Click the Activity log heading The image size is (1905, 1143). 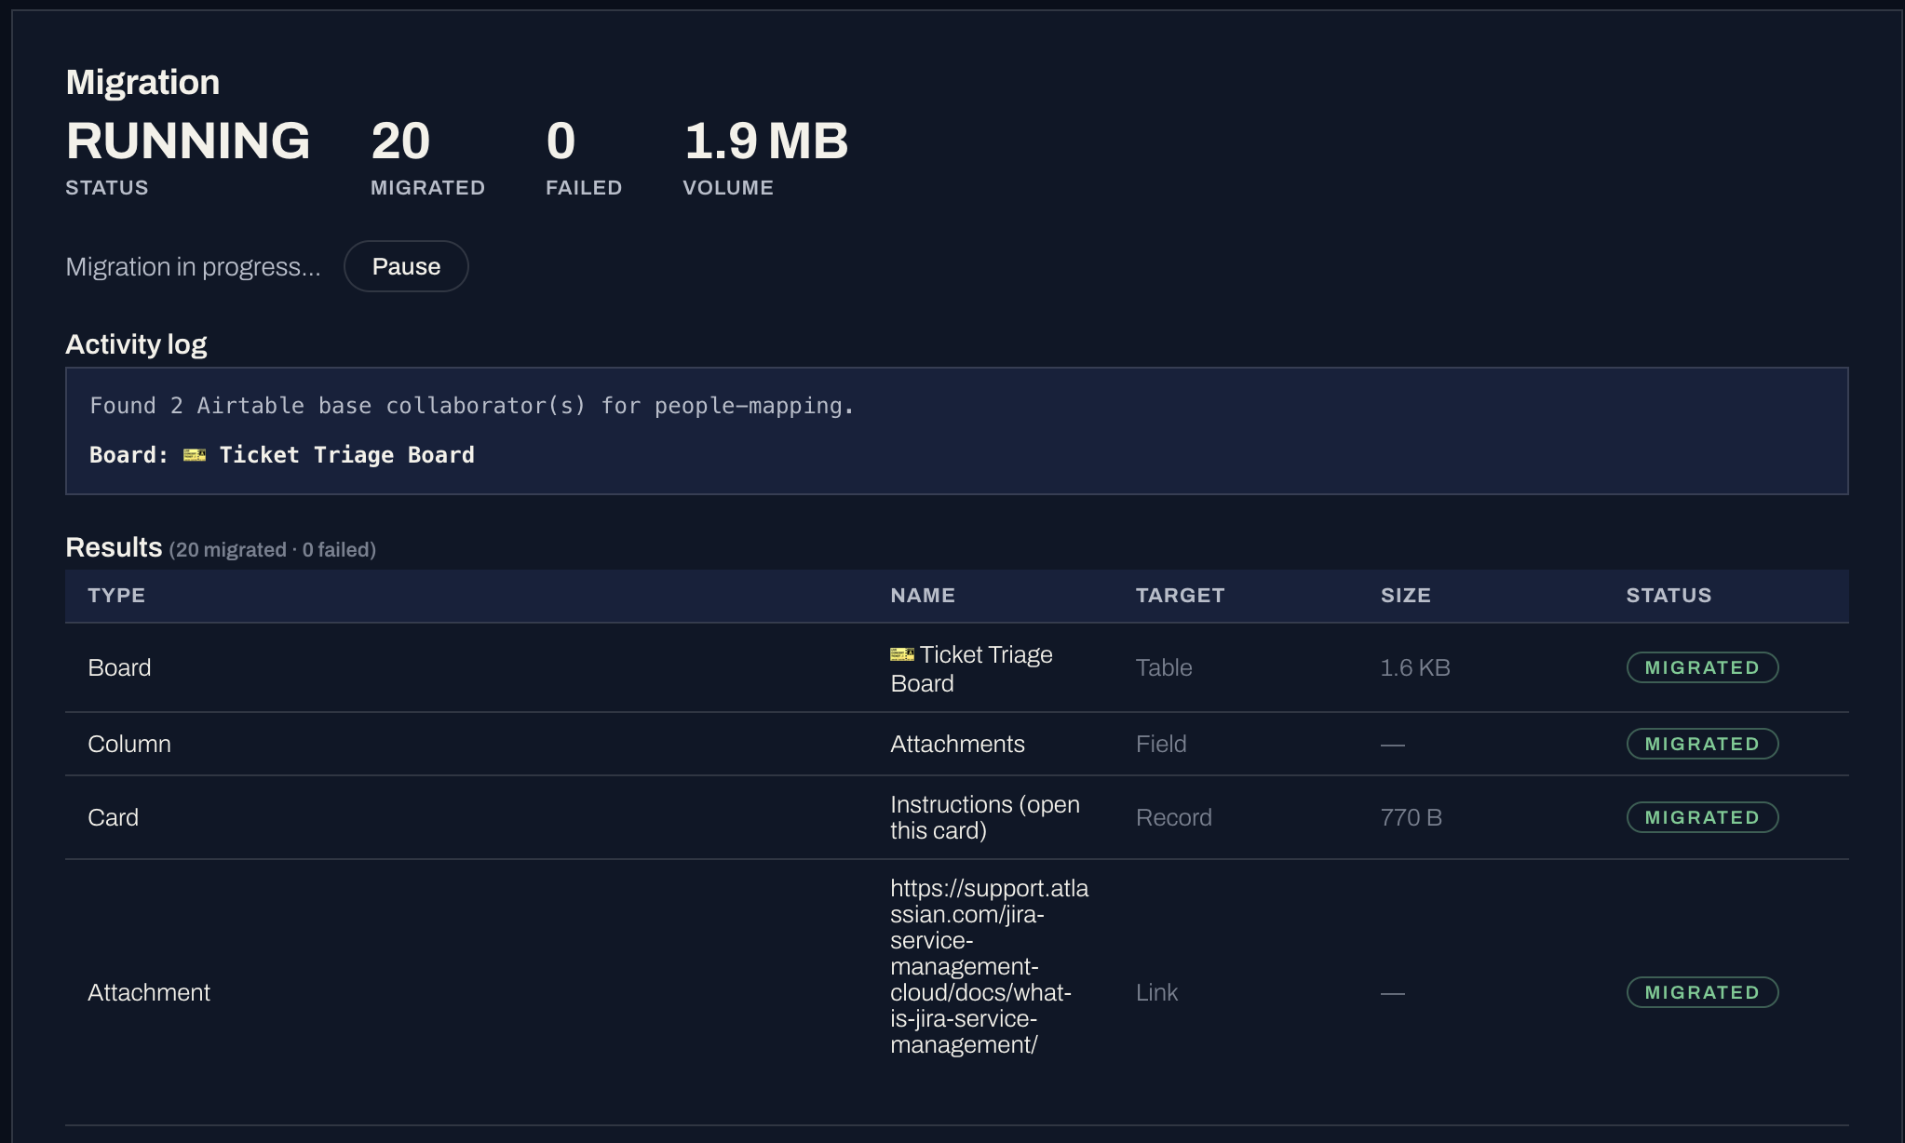click(136, 344)
